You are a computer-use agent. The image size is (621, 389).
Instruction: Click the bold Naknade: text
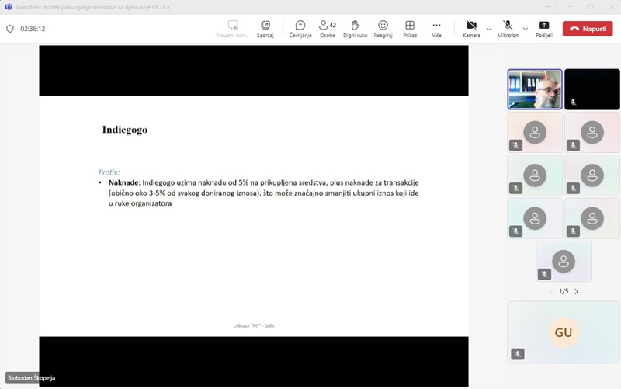(124, 182)
